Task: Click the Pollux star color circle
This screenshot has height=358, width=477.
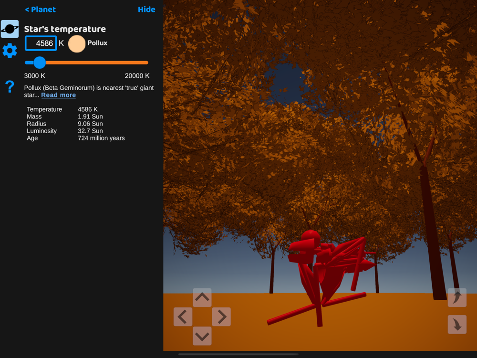Action: click(77, 44)
